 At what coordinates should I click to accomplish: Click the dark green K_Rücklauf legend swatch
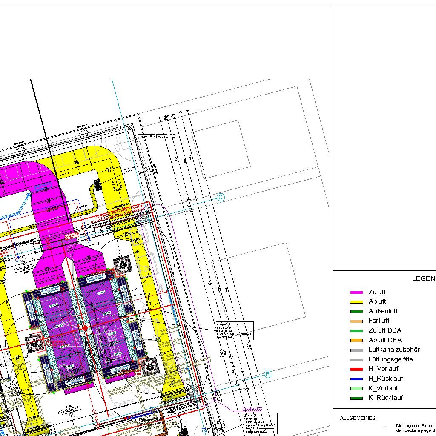[356, 398]
